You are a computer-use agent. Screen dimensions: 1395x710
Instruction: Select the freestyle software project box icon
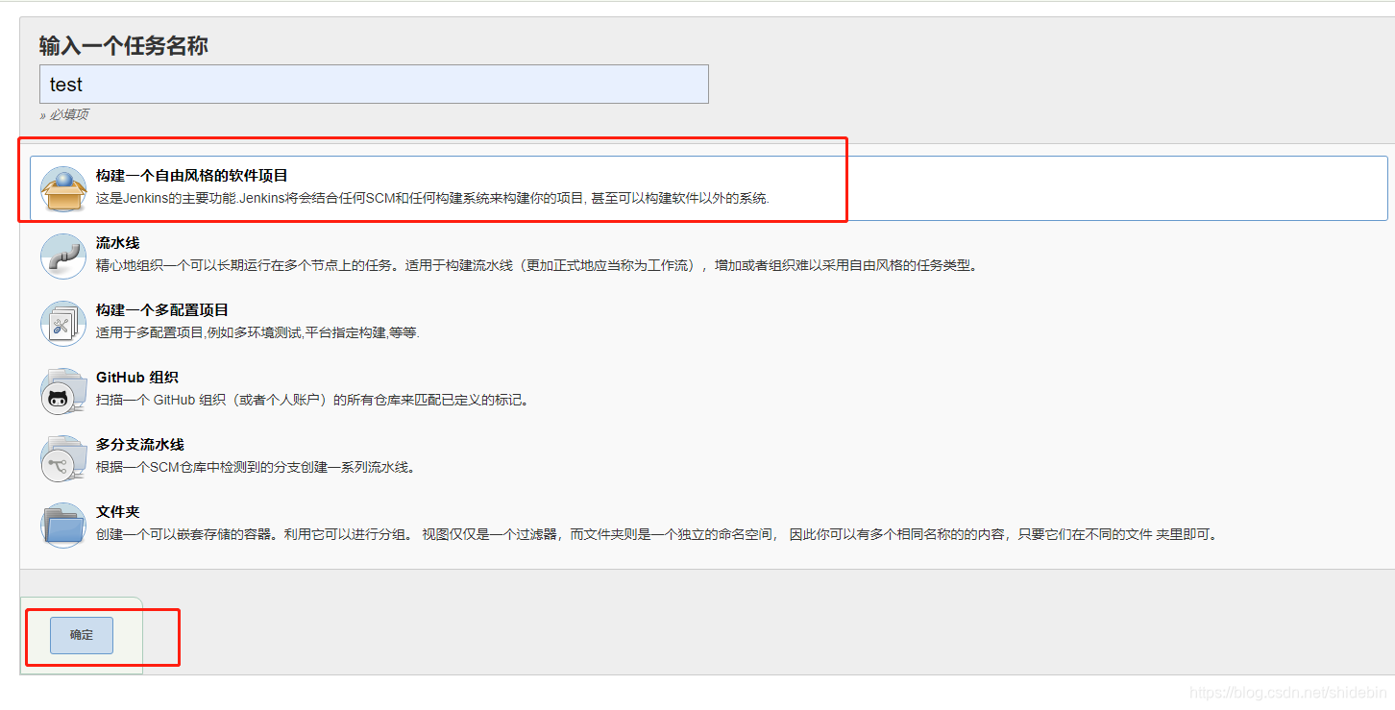[x=63, y=188]
